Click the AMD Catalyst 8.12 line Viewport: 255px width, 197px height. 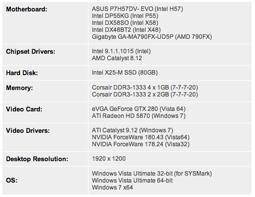(x=117, y=58)
